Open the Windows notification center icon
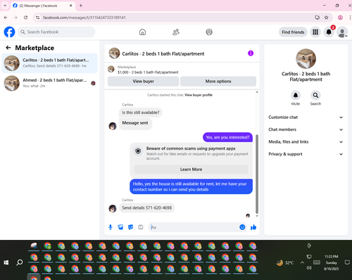The image size is (352, 280). (347, 262)
